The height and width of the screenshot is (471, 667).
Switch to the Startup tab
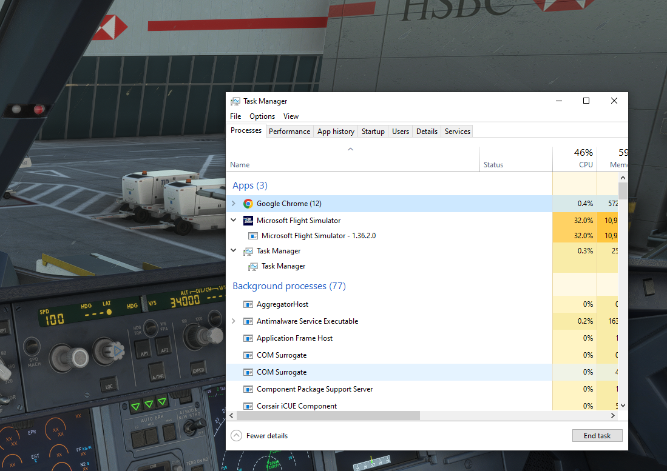click(373, 132)
